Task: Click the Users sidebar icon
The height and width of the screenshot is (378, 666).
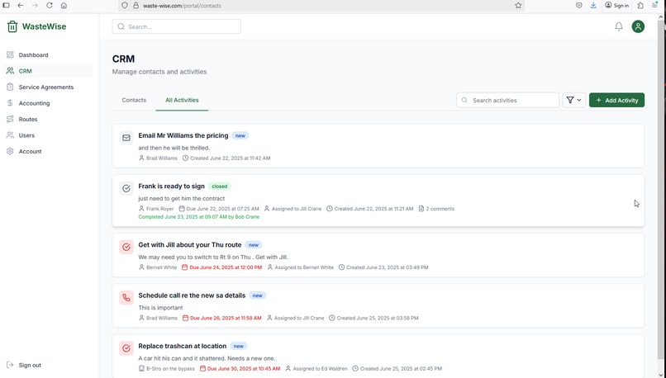Action: tap(10, 135)
